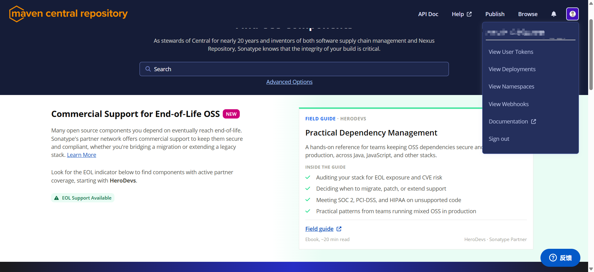Screen dimensions: 594x272
Task: Click the Ebook, ~20 min read text
Action: 327,240
